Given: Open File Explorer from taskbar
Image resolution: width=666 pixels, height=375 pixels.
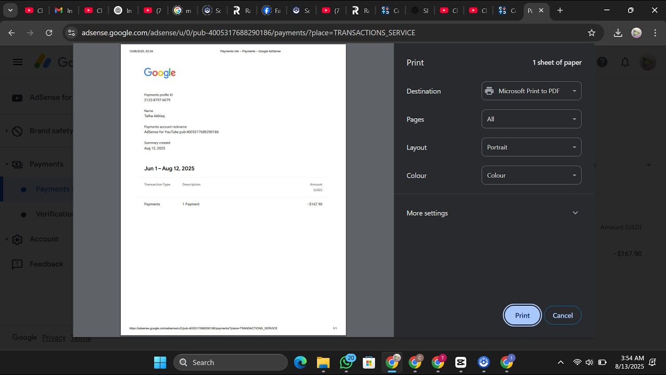Looking at the screenshot, I should click(x=323, y=362).
